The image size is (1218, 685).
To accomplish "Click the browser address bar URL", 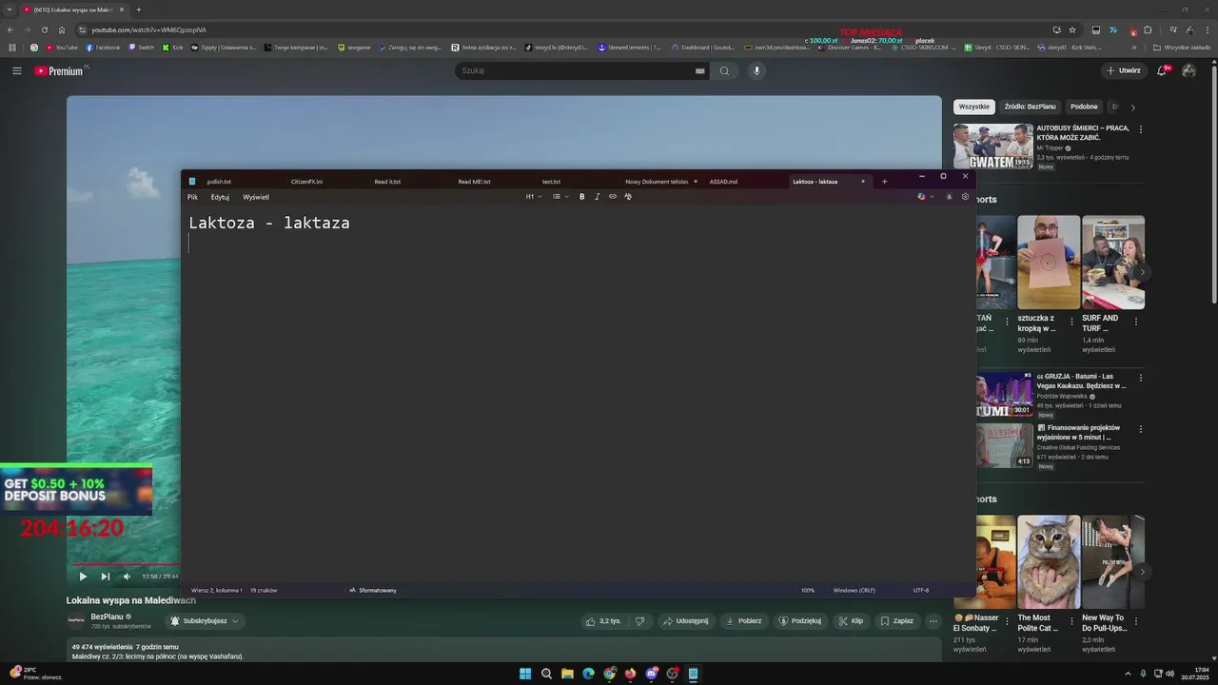I will click(148, 29).
